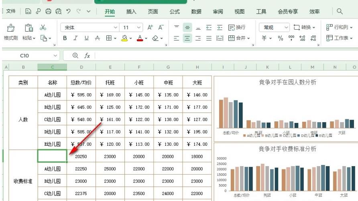Open the Worksheet (工作表) menu
The image size is (358, 201).
click(339, 38)
